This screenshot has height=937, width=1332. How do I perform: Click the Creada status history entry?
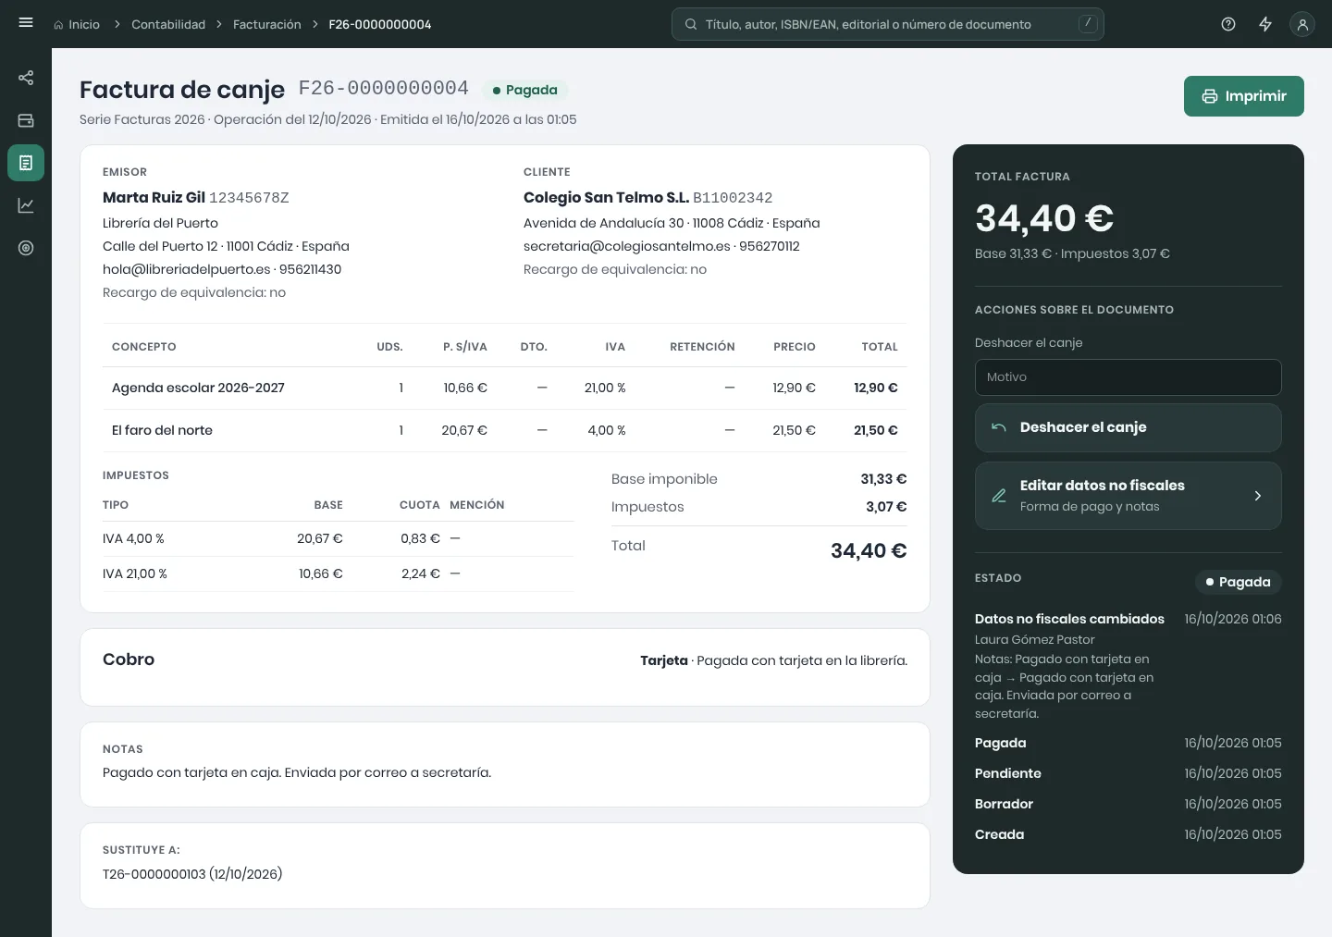pyautogui.click(x=1128, y=834)
